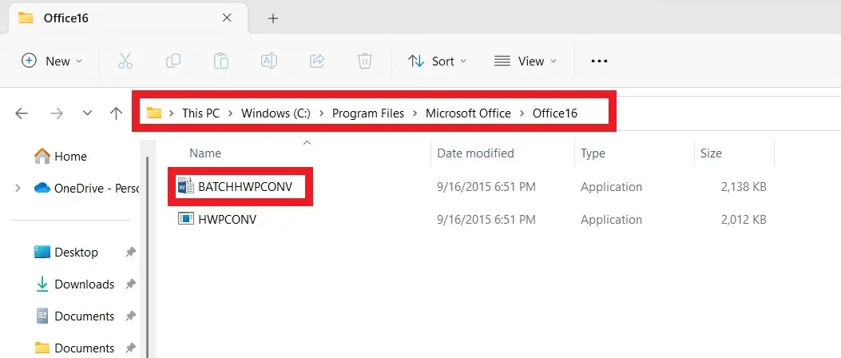Close the Office16 tab

coord(227,18)
